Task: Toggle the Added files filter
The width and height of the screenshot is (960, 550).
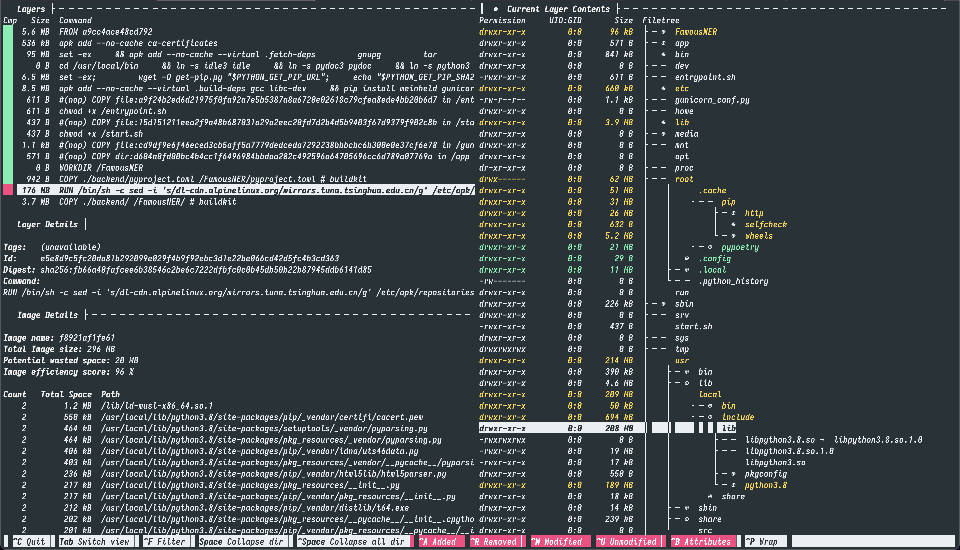Action: click(x=438, y=542)
